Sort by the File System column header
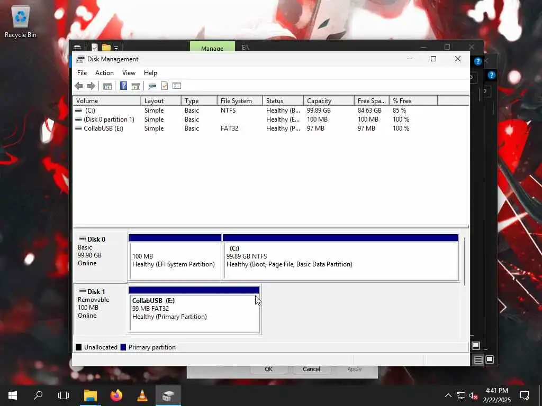 [x=240, y=101]
